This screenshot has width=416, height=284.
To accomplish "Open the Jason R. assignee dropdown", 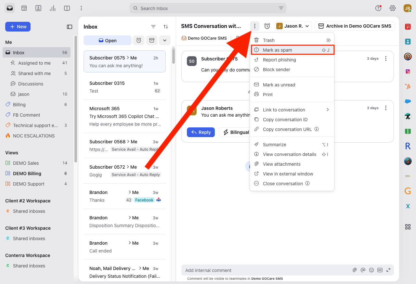I will pyautogui.click(x=293, y=26).
